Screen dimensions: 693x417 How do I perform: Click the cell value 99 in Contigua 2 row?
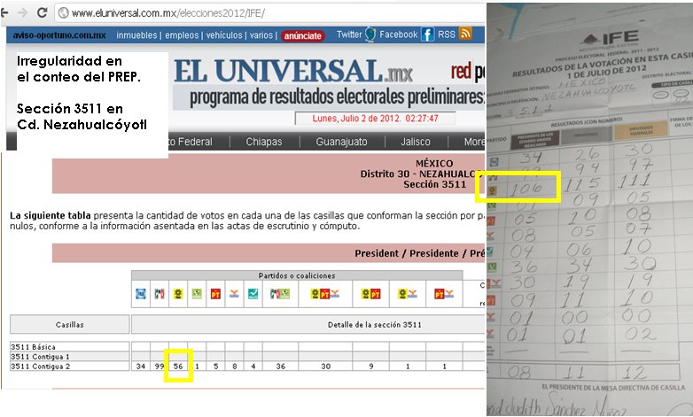click(x=160, y=367)
